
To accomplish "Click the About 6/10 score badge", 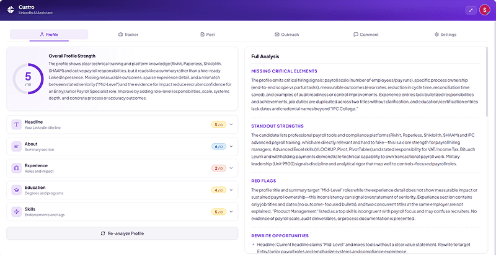I will (x=219, y=146).
